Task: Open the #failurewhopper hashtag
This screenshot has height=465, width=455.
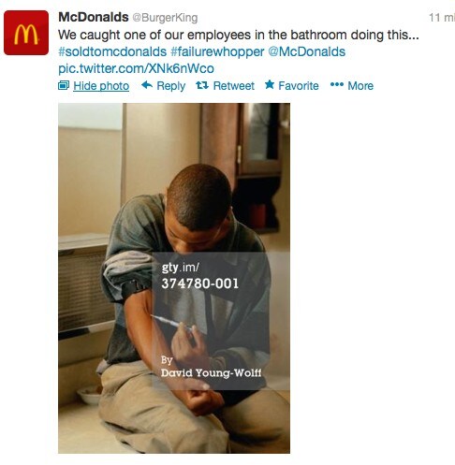Action: (217, 52)
